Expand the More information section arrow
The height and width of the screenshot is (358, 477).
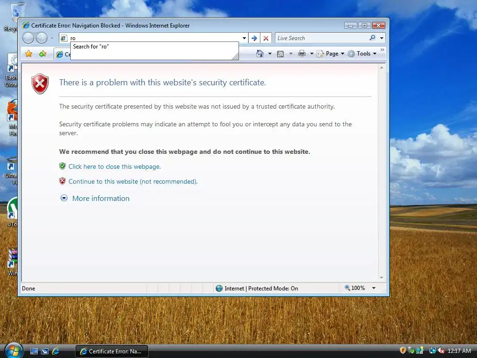point(64,198)
